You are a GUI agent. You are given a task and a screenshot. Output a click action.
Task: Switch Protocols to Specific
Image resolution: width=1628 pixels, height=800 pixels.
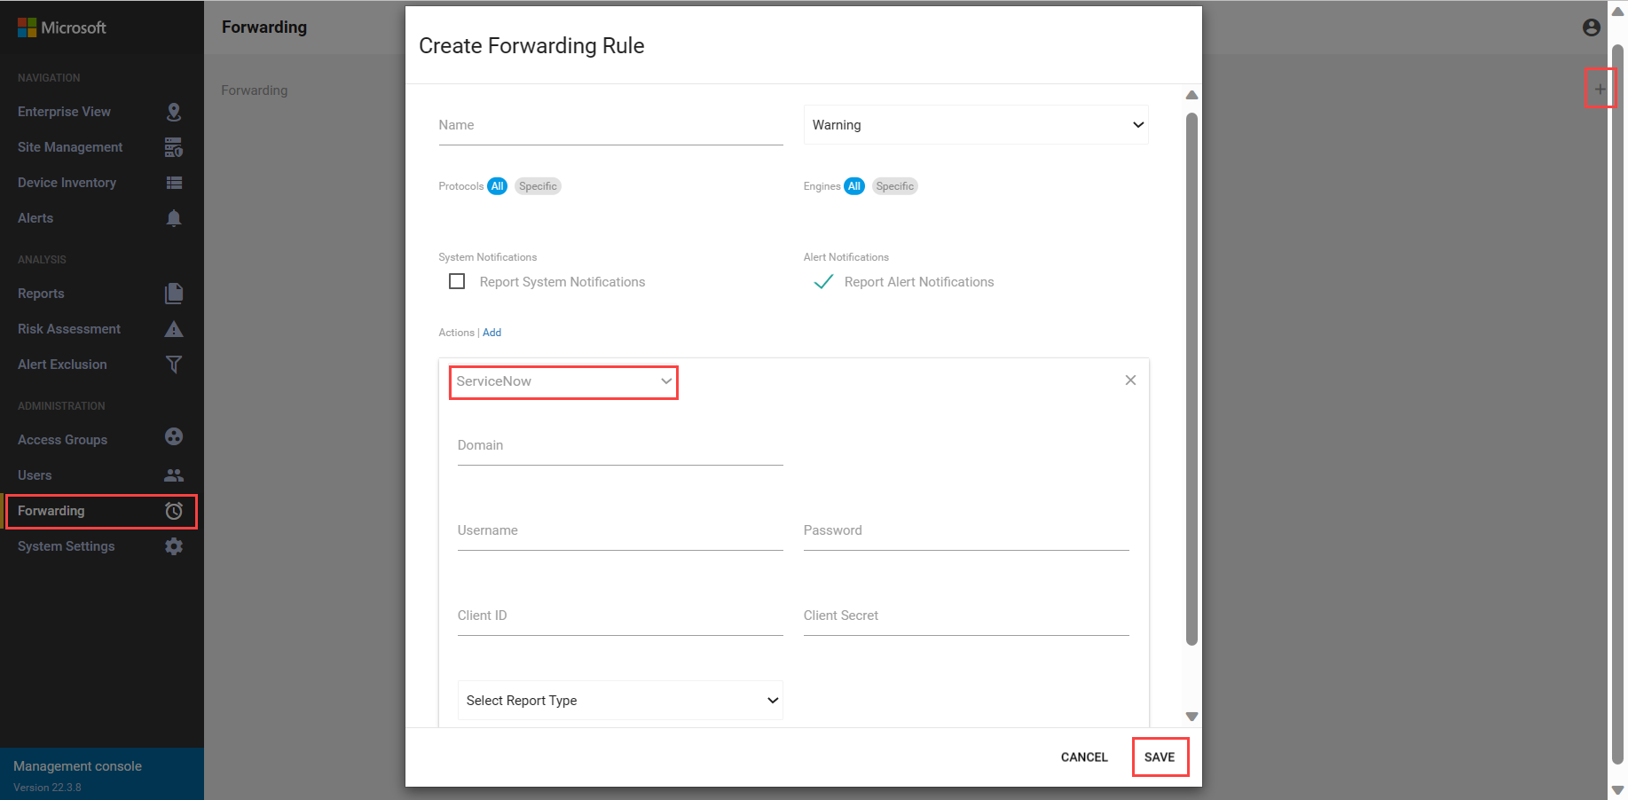538,186
